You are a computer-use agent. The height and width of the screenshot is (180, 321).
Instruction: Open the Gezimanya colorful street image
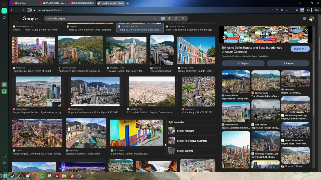[136, 133]
